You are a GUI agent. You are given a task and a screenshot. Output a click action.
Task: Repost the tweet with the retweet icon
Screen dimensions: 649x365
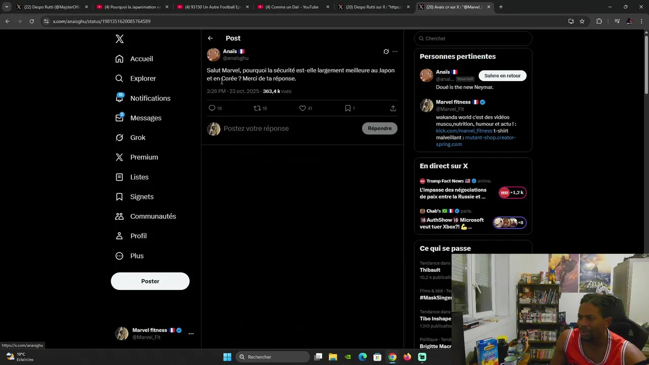[x=257, y=108]
